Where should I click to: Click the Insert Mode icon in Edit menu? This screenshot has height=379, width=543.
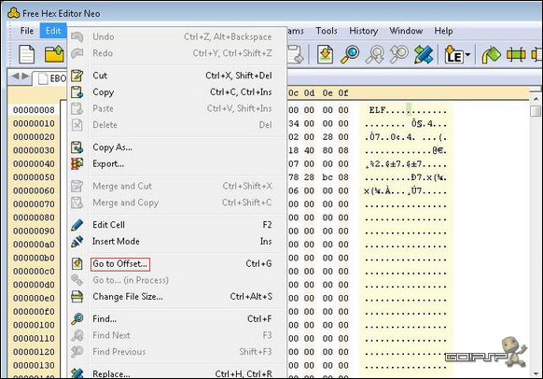click(77, 241)
